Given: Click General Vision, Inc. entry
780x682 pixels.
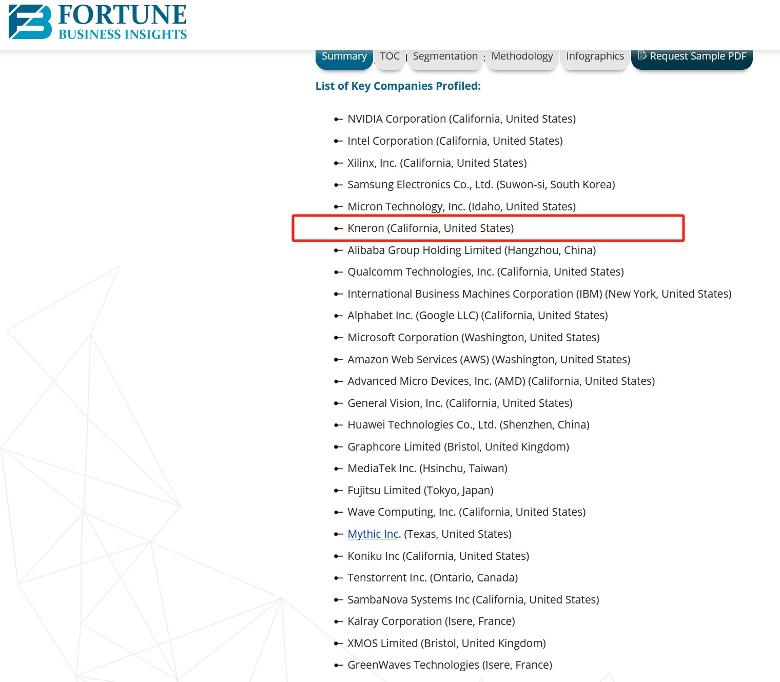Looking at the screenshot, I should (x=460, y=403).
